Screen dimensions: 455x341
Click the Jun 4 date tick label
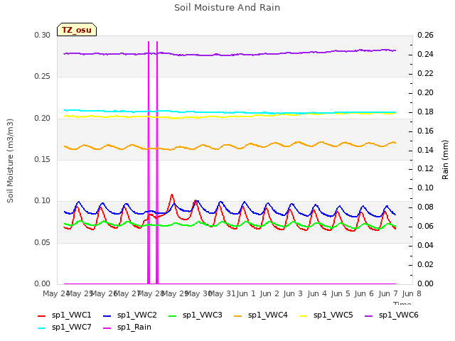point(317,293)
